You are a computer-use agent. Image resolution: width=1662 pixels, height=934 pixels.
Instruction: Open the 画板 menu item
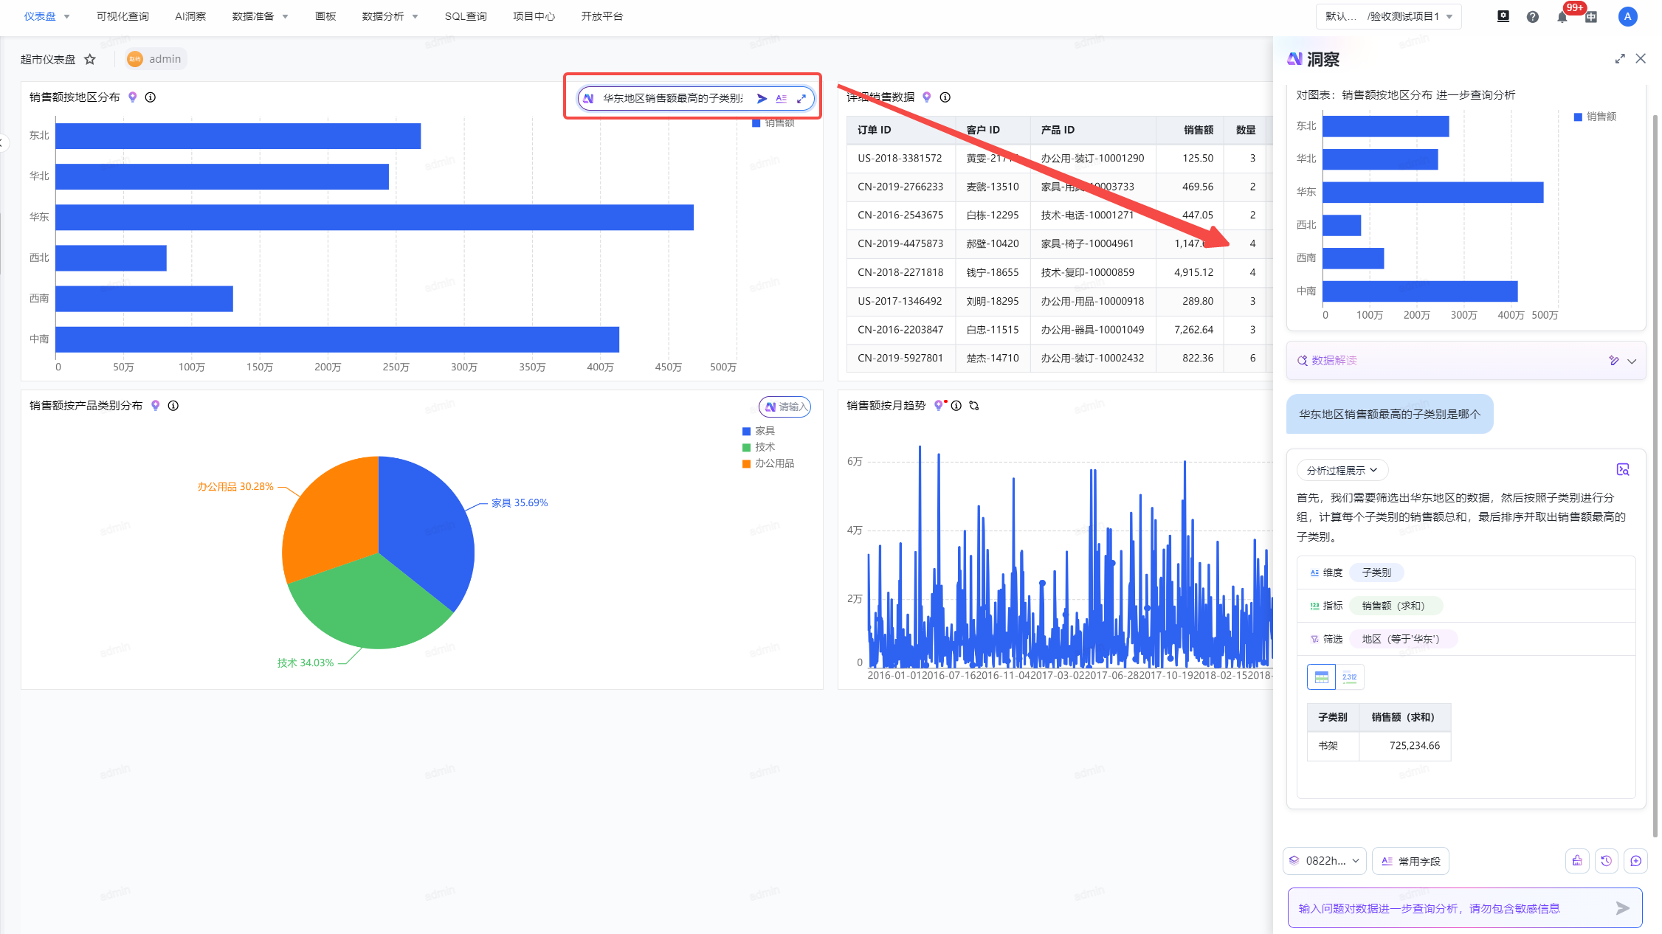coord(325,16)
